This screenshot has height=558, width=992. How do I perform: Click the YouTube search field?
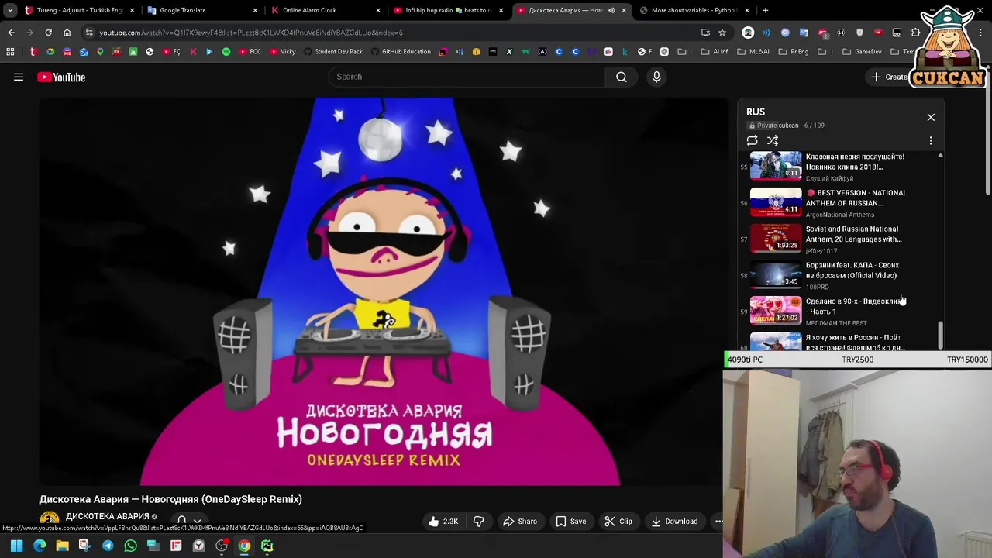[467, 77]
